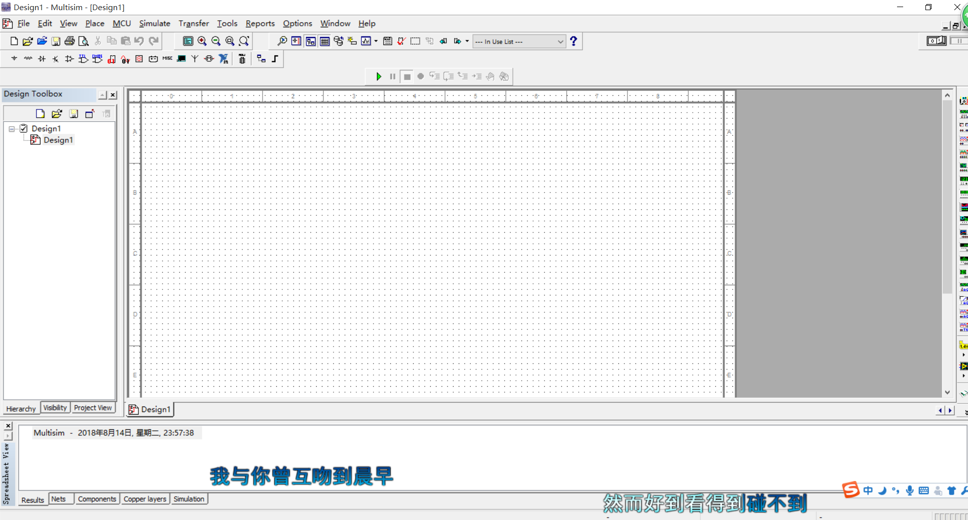This screenshot has height=520, width=968.
Task: Open a sample design from the toolbar
Action: [42, 41]
